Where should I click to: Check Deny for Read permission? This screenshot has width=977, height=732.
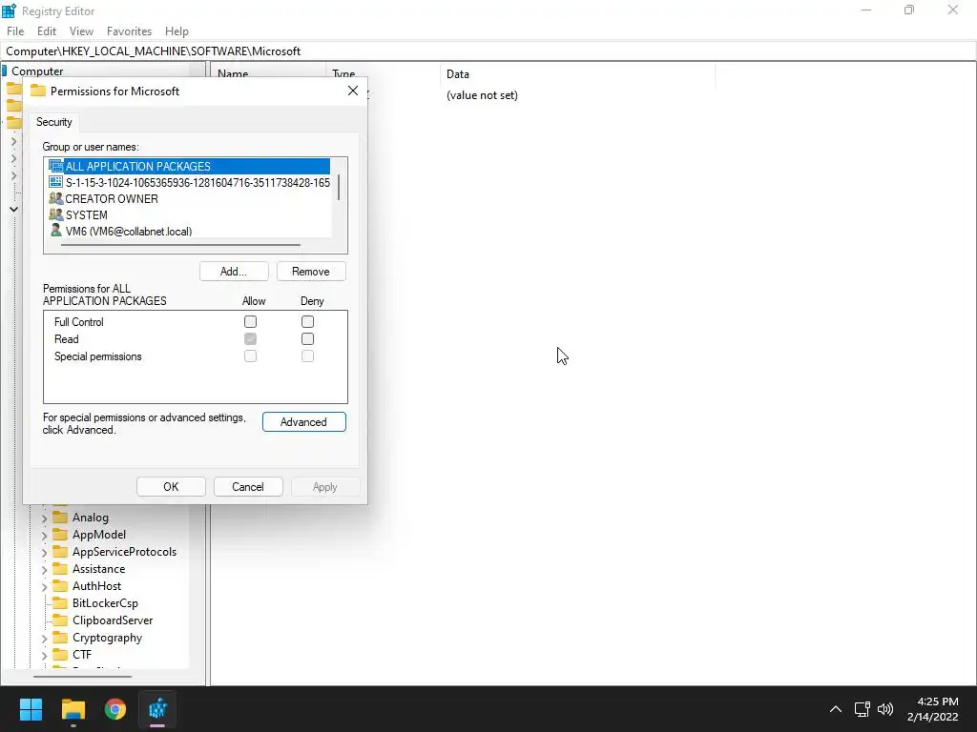[307, 339]
